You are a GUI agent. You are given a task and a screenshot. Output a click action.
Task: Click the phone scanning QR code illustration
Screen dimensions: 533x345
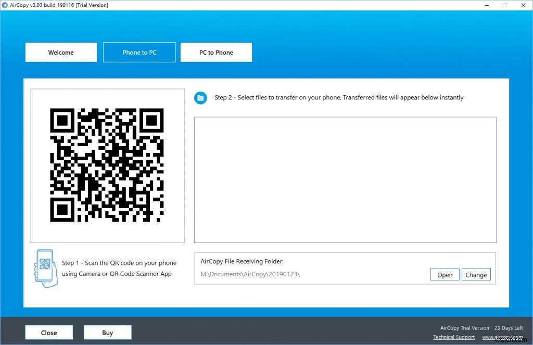[45, 268]
